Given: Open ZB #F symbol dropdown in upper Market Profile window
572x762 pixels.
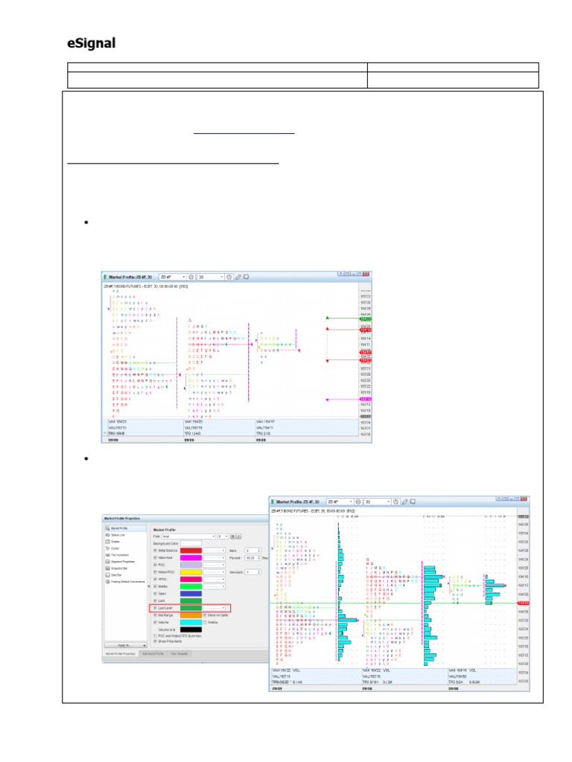Looking at the screenshot, I should 173,277.
